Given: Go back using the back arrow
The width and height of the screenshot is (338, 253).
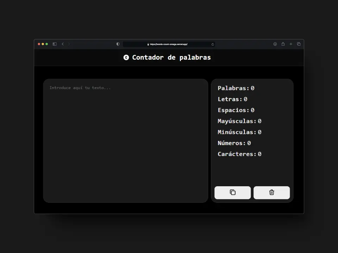Looking at the screenshot, I should (63, 44).
